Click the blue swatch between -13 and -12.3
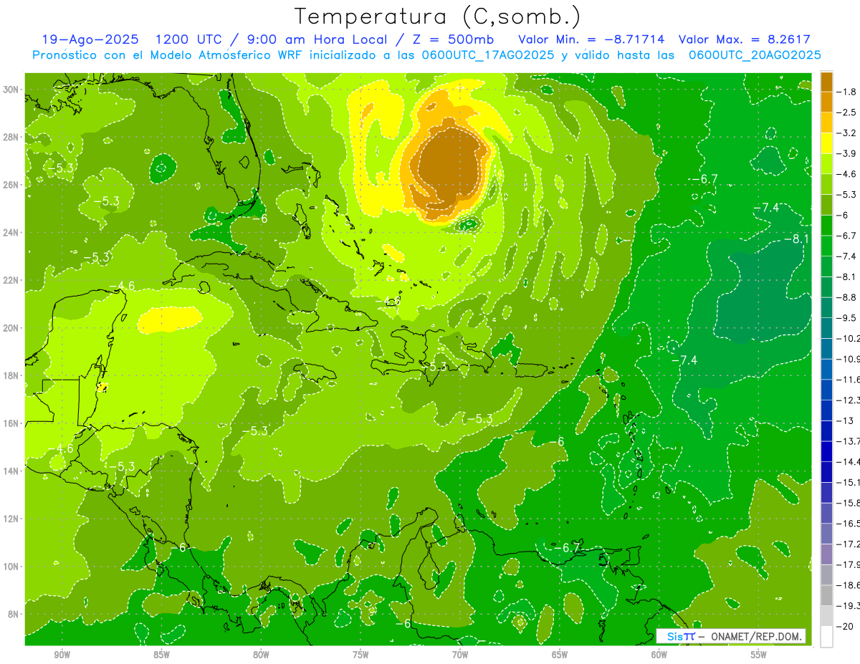Screen dimensions: 860x664 point(826,410)
